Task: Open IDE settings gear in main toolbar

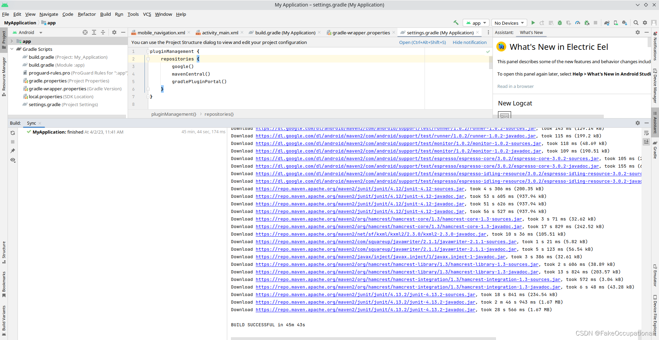Action: [645, 23]
